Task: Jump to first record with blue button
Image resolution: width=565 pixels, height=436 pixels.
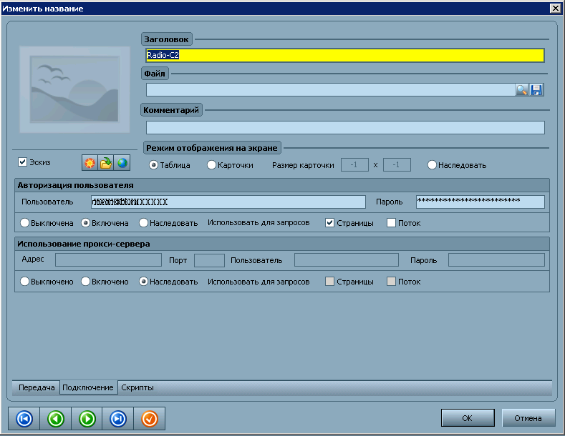Action: click(24, 418)
